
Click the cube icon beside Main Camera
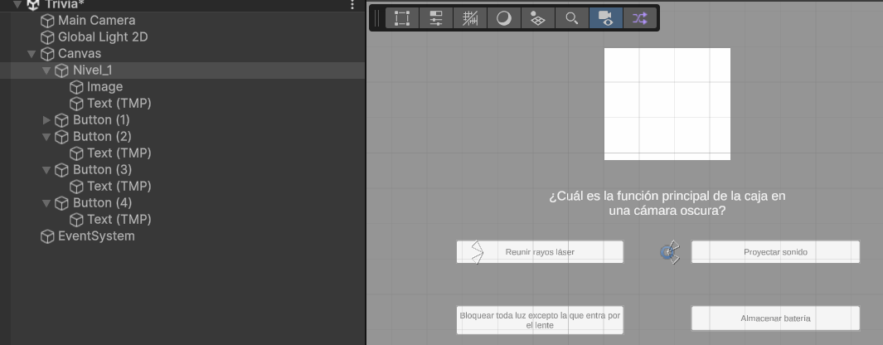pyautogui.click(x=47, y=21)
